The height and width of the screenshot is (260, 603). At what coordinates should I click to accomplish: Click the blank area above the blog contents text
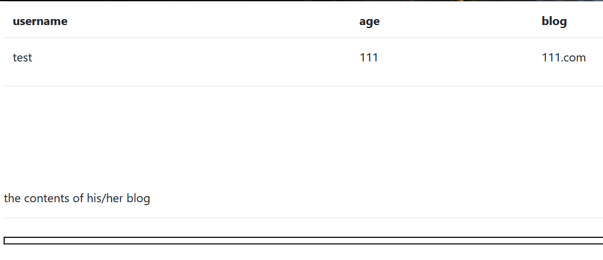point(304,138)
